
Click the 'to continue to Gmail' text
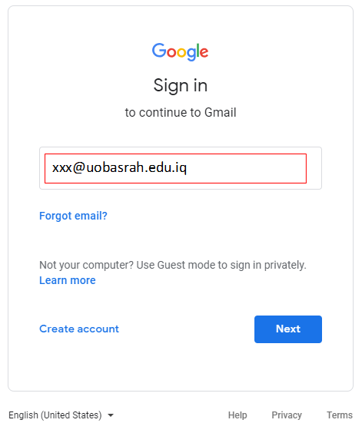(181, 113)
